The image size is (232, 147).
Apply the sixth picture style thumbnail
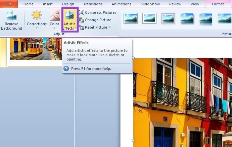click(224, 19)
